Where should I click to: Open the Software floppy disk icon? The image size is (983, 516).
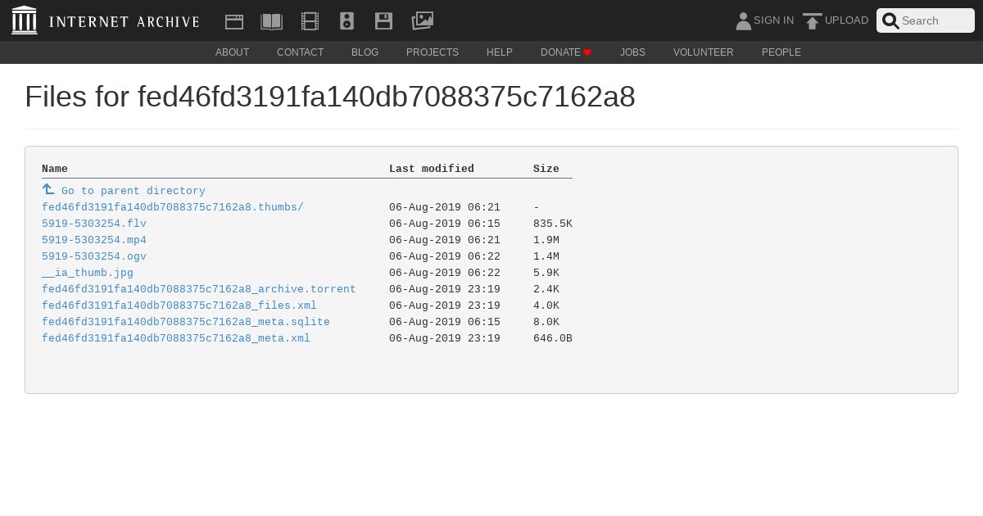tap(383, 21)
